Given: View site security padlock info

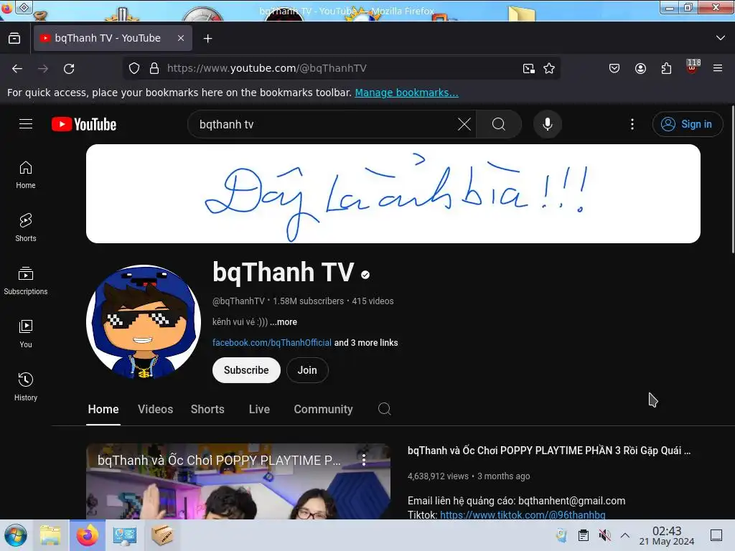Looking at the screenshot, I should click(x=154, y=68).
